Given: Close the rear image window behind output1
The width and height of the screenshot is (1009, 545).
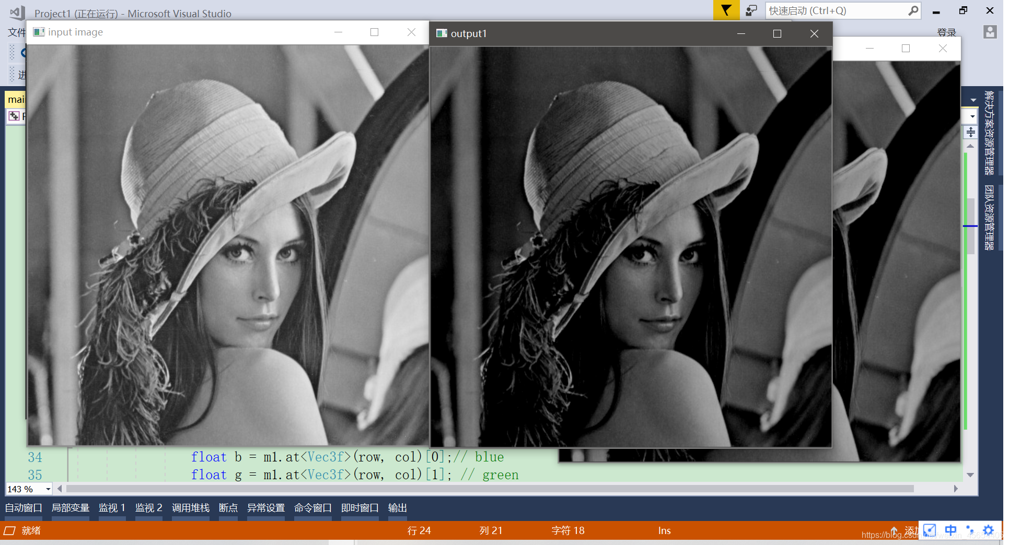Looking at the screenshot, I should [x=943, y=49].
